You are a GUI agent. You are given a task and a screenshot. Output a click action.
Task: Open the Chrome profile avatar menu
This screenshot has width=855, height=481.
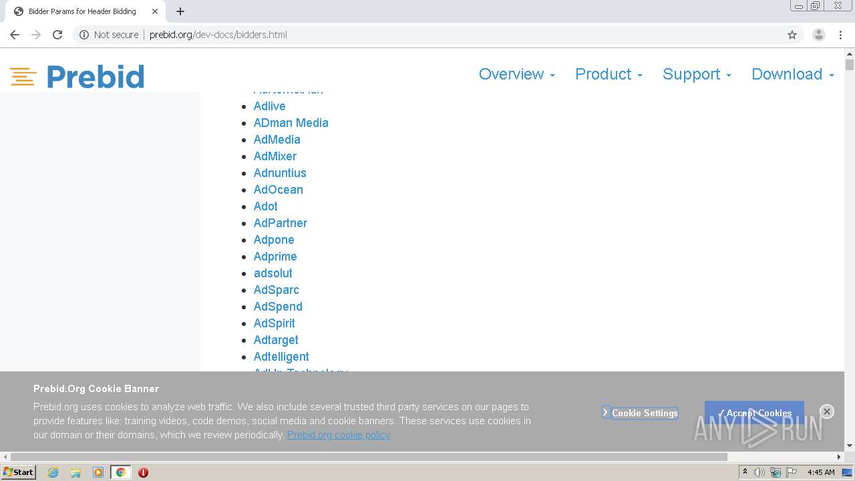tap(819, 35)
